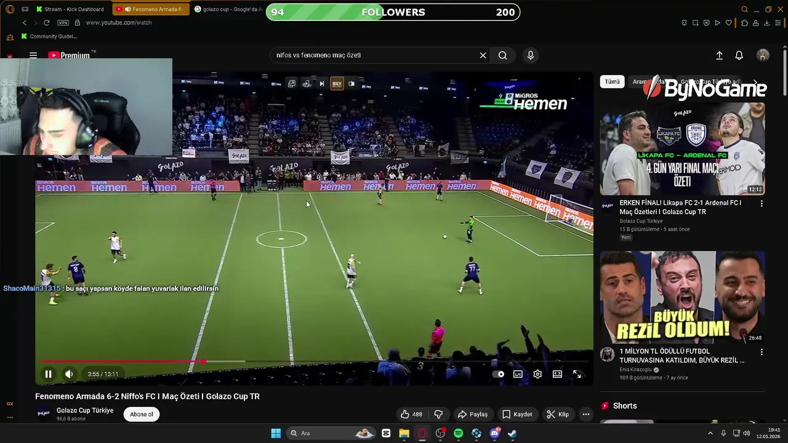Open Steam from the taskbar
788x443 pixels.
512,433
